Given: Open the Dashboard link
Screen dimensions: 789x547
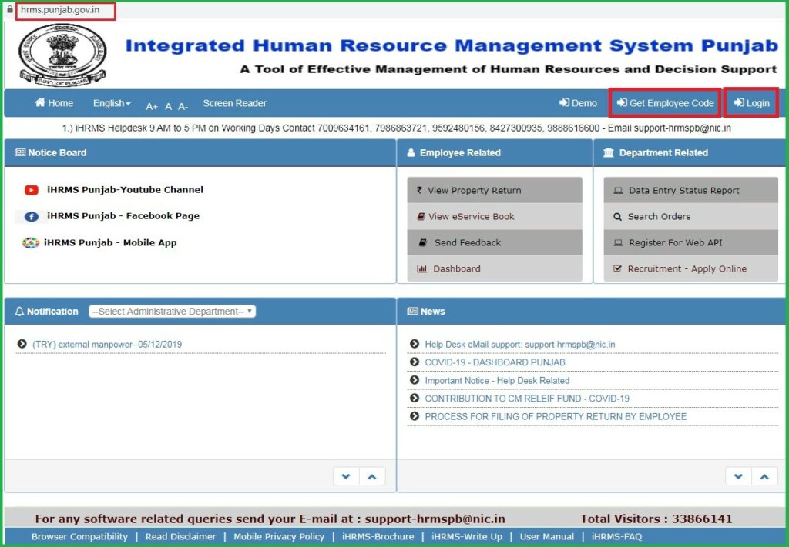Looking at the screenshot, I should pyautogui.click(x=495, y=268).
